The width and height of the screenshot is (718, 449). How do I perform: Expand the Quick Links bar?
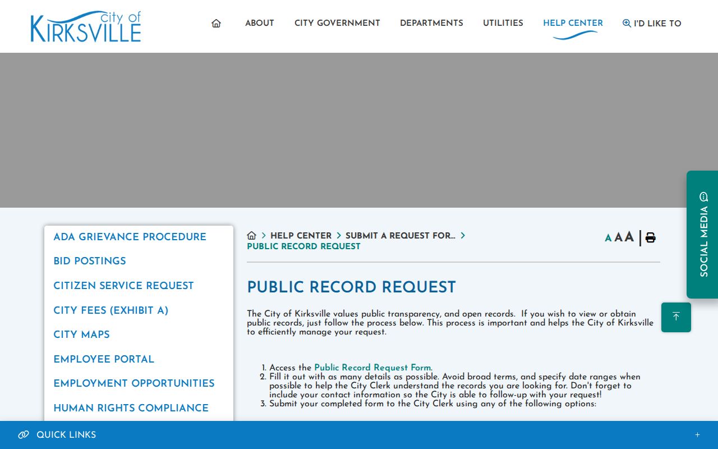(359, 435)
